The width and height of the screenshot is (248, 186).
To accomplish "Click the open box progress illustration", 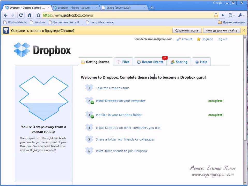I will pyautogui.click(x=44, y=98).
